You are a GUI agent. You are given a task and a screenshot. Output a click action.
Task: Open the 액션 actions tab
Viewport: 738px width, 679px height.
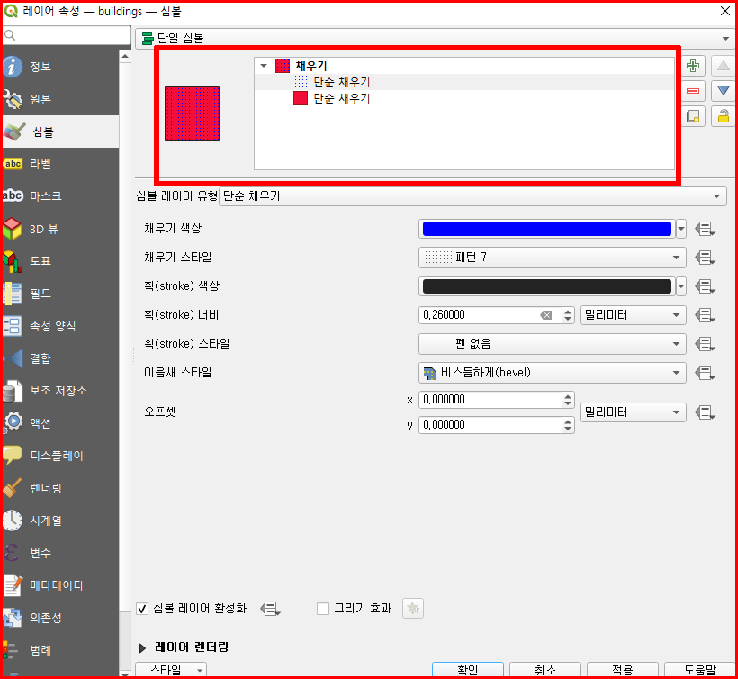pos(60,423)
